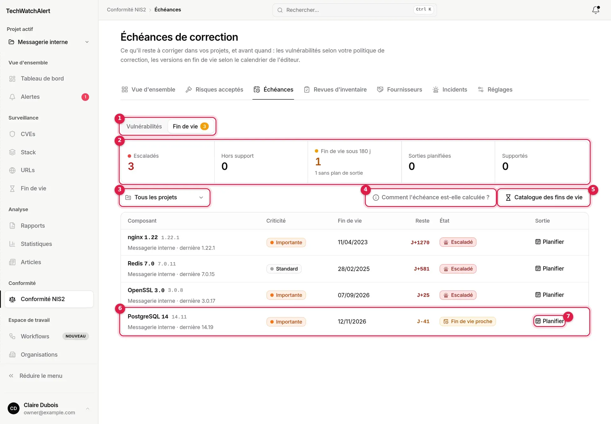Click the search magnifier icon
Screen dimensions: 611x424
[280, 10]
